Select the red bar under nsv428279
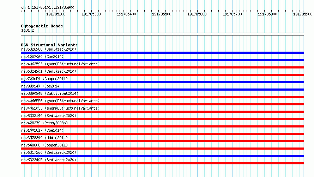This screenshot has width=314, height=177. 162,126
